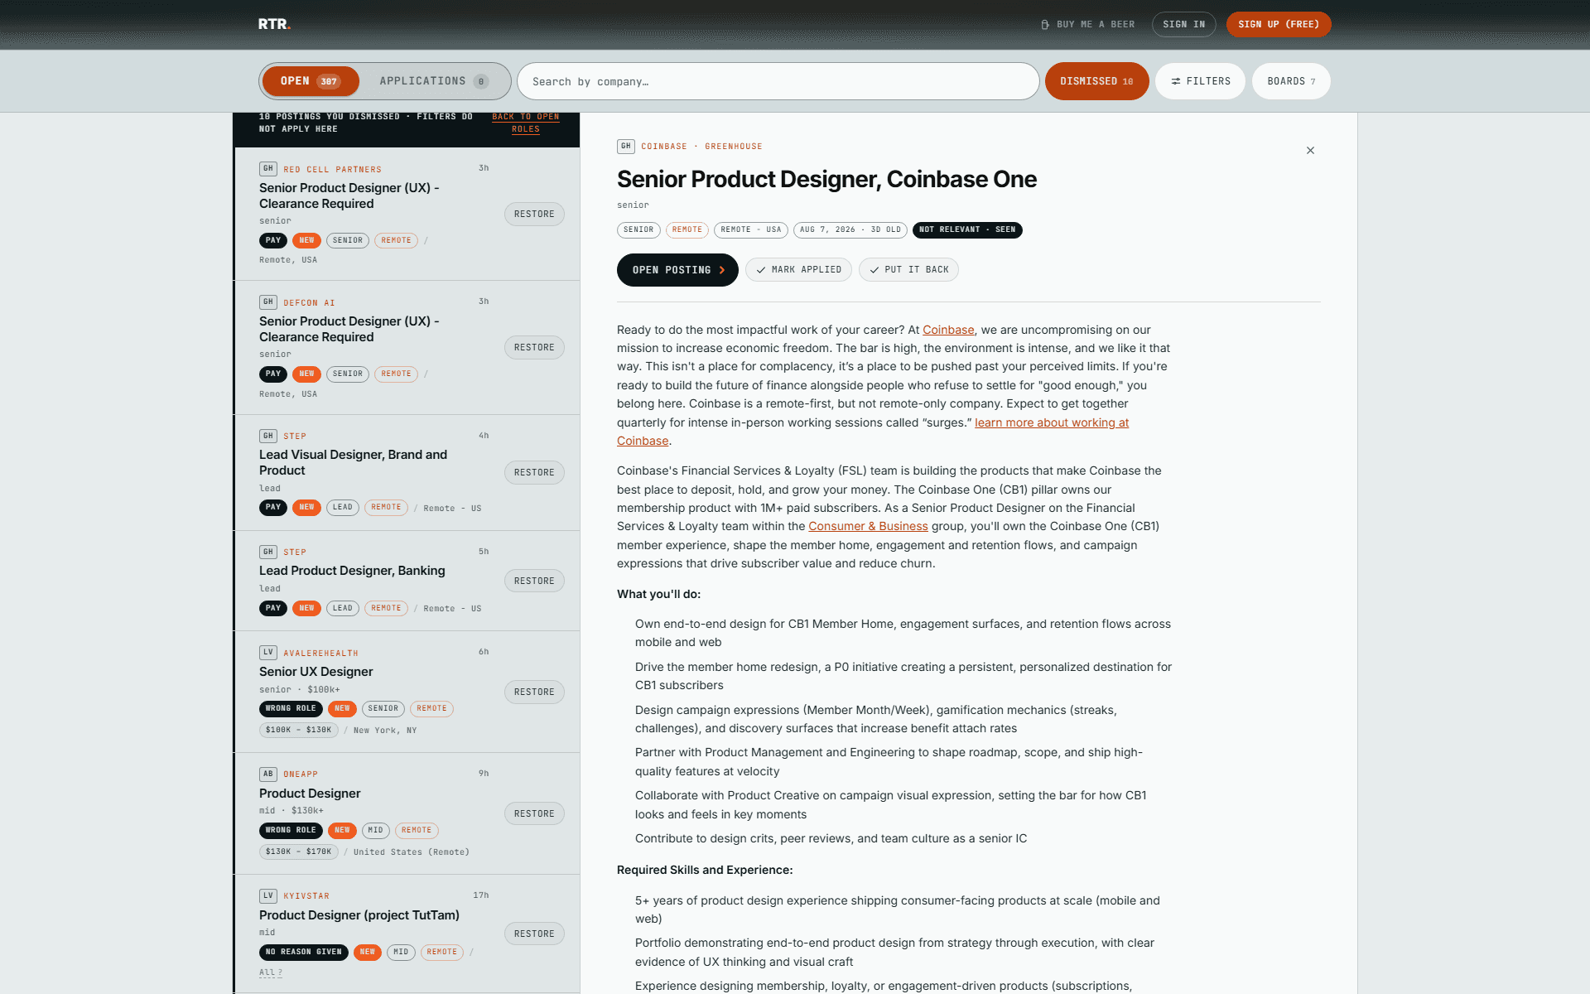Show the Dismissed postings list

1096,81
